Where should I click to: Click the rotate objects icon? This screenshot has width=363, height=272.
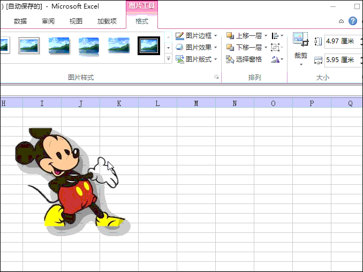[x=276, y=59]
